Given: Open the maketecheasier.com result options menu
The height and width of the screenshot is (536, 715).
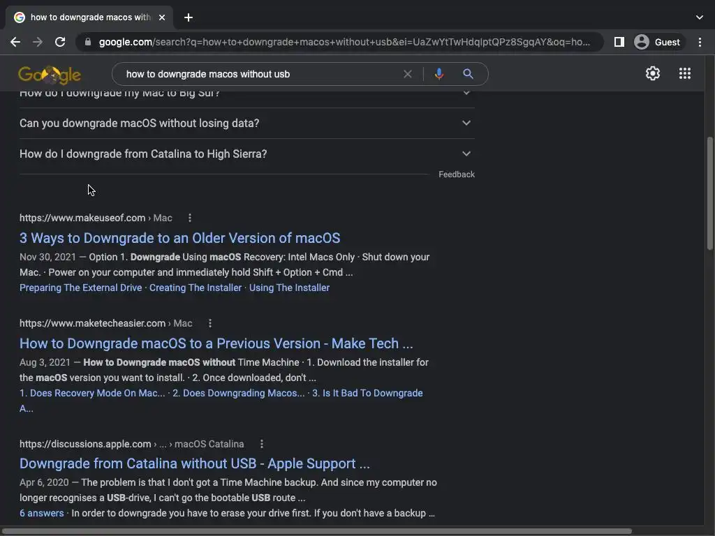Looking at the screenshot, I should pyautogui.click(x=209, y=324).
